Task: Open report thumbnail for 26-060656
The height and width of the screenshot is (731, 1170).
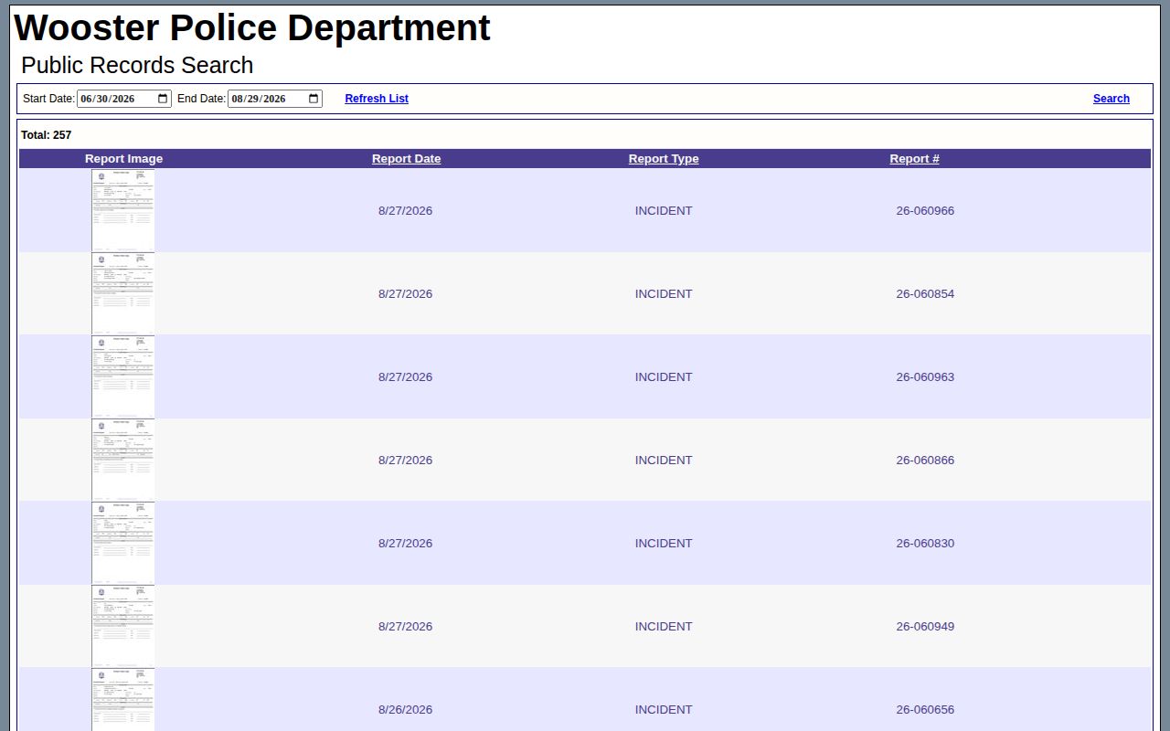Action: coord(123,700)
